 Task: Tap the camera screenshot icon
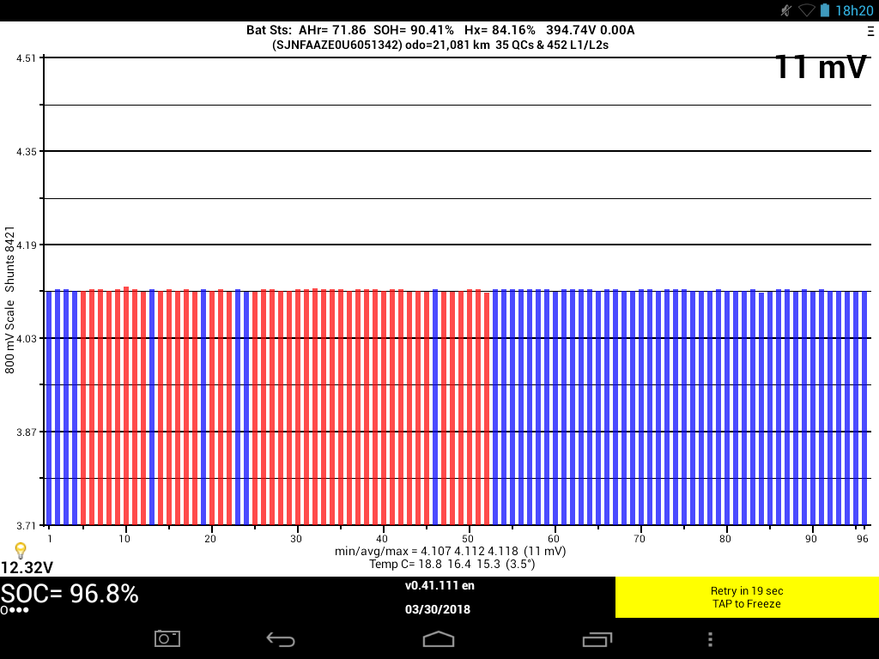coord(167,638)
